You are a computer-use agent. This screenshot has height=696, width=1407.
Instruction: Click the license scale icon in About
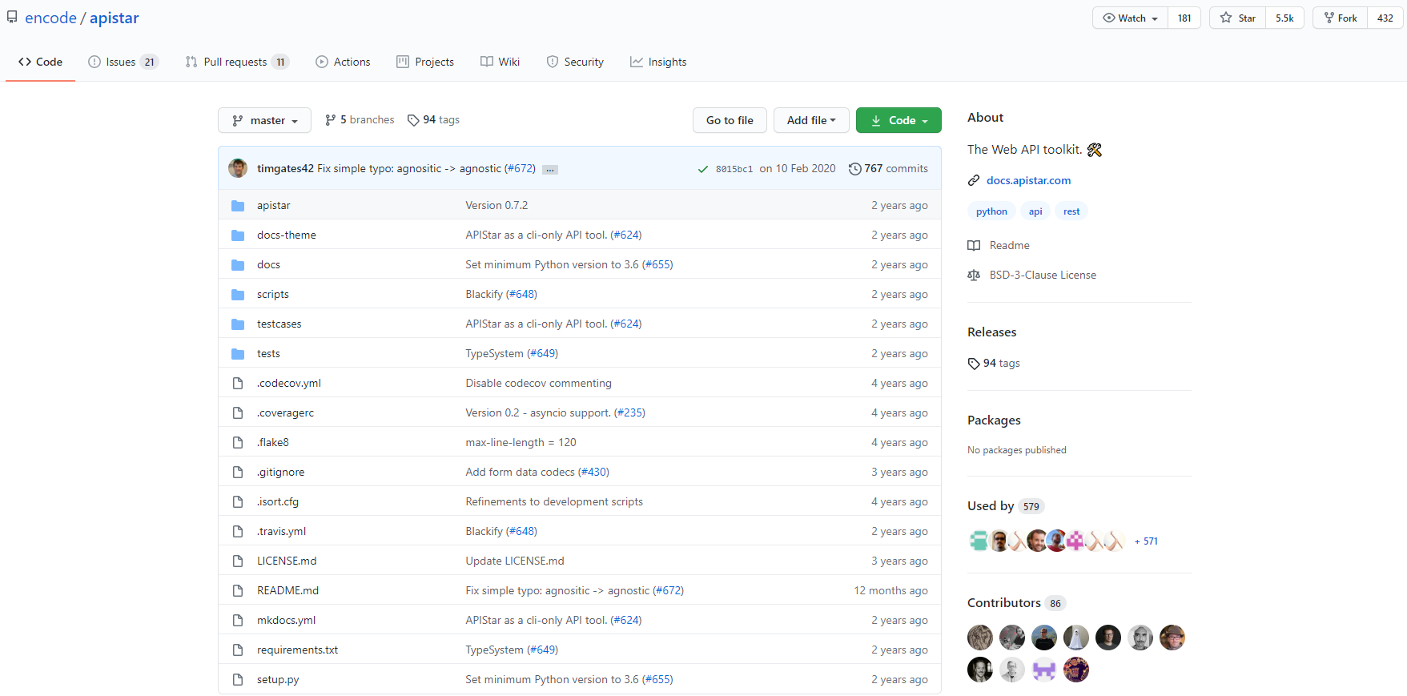point(974,276)
